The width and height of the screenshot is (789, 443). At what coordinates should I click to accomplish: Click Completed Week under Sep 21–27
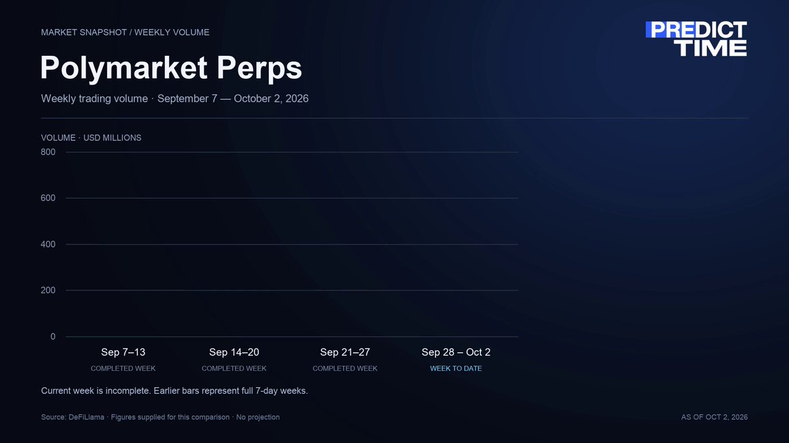345,368
